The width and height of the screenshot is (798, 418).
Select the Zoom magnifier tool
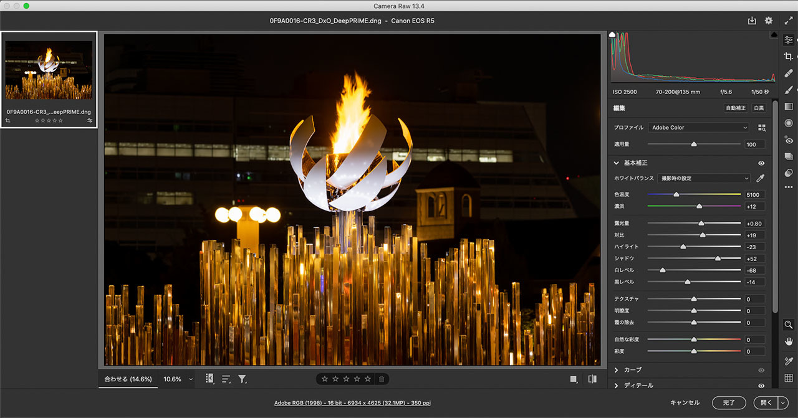click(x=789, y=325)
